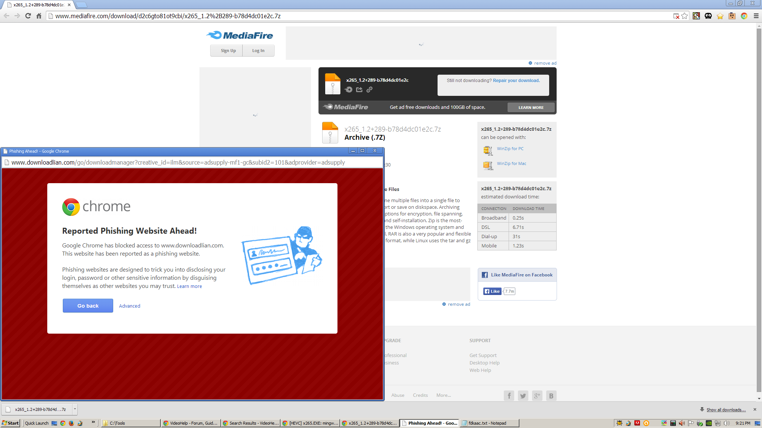Click the pop-up blocked icon in address bar

click(676, 16)
